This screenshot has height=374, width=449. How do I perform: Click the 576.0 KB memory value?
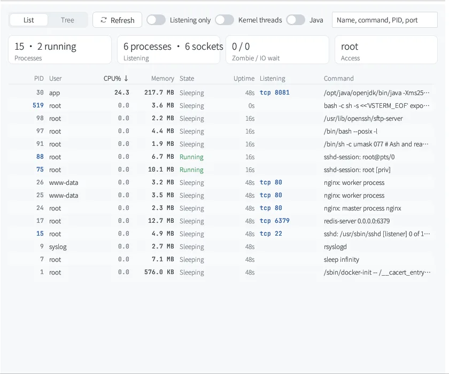tap(159, 272)
